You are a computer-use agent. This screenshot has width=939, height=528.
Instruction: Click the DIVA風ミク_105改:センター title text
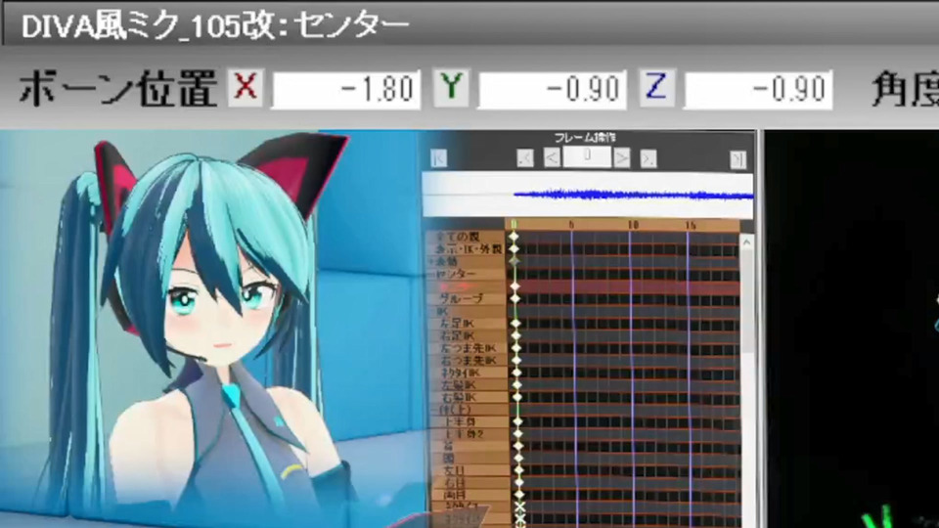[215, 25]
